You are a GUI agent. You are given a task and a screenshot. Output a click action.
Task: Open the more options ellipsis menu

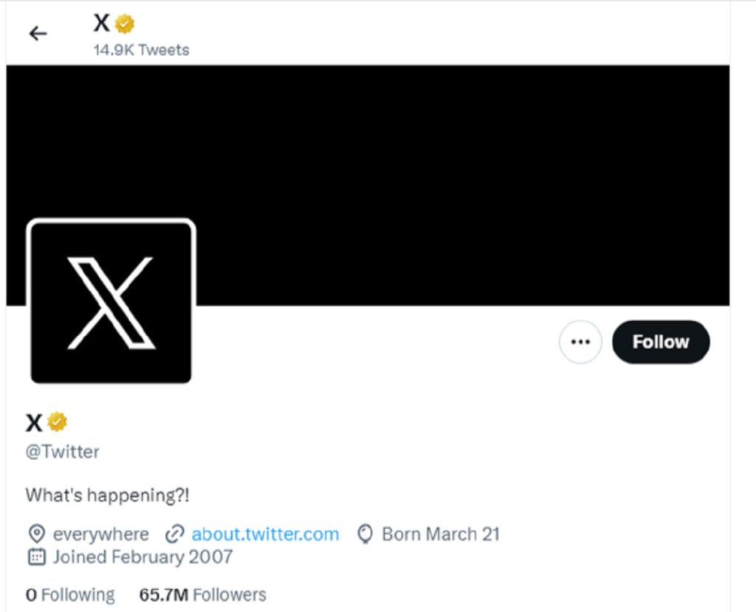click(x=580, y=342)
